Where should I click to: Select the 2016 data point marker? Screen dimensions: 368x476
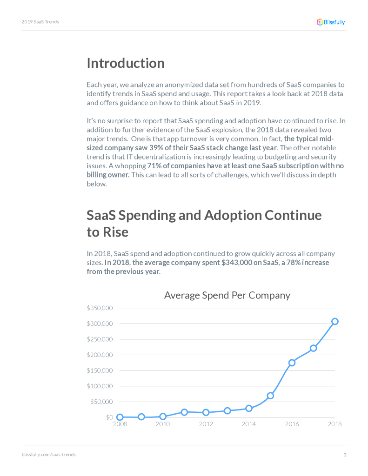(x=292, y=363)
